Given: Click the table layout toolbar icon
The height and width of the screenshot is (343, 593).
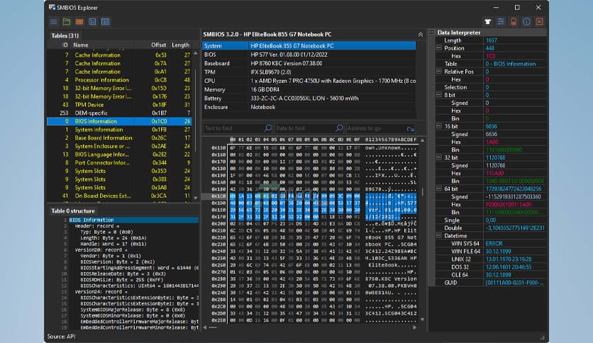Looking at the screenshot, I should coord(106,22).
